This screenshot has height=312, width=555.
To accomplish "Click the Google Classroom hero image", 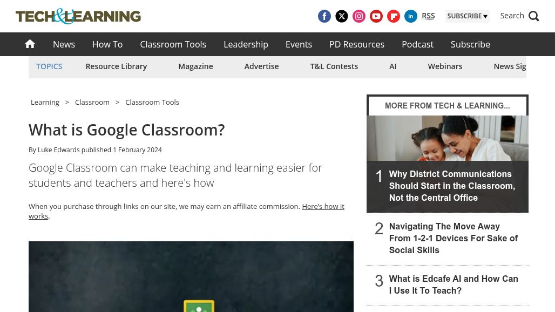I will [191, 276].
